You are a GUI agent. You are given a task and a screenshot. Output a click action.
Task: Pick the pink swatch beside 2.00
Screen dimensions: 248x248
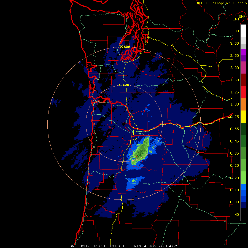click(243, 68)
